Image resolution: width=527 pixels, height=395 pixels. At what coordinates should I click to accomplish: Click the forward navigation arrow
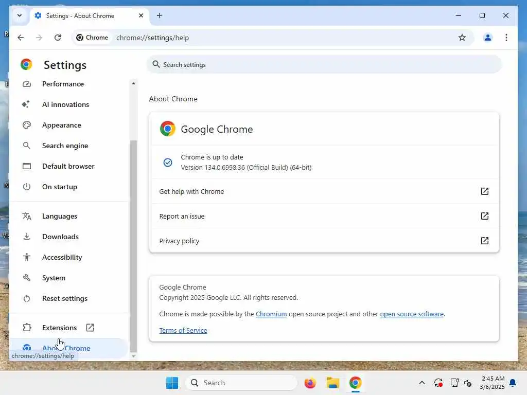click(x=39, y=38)
